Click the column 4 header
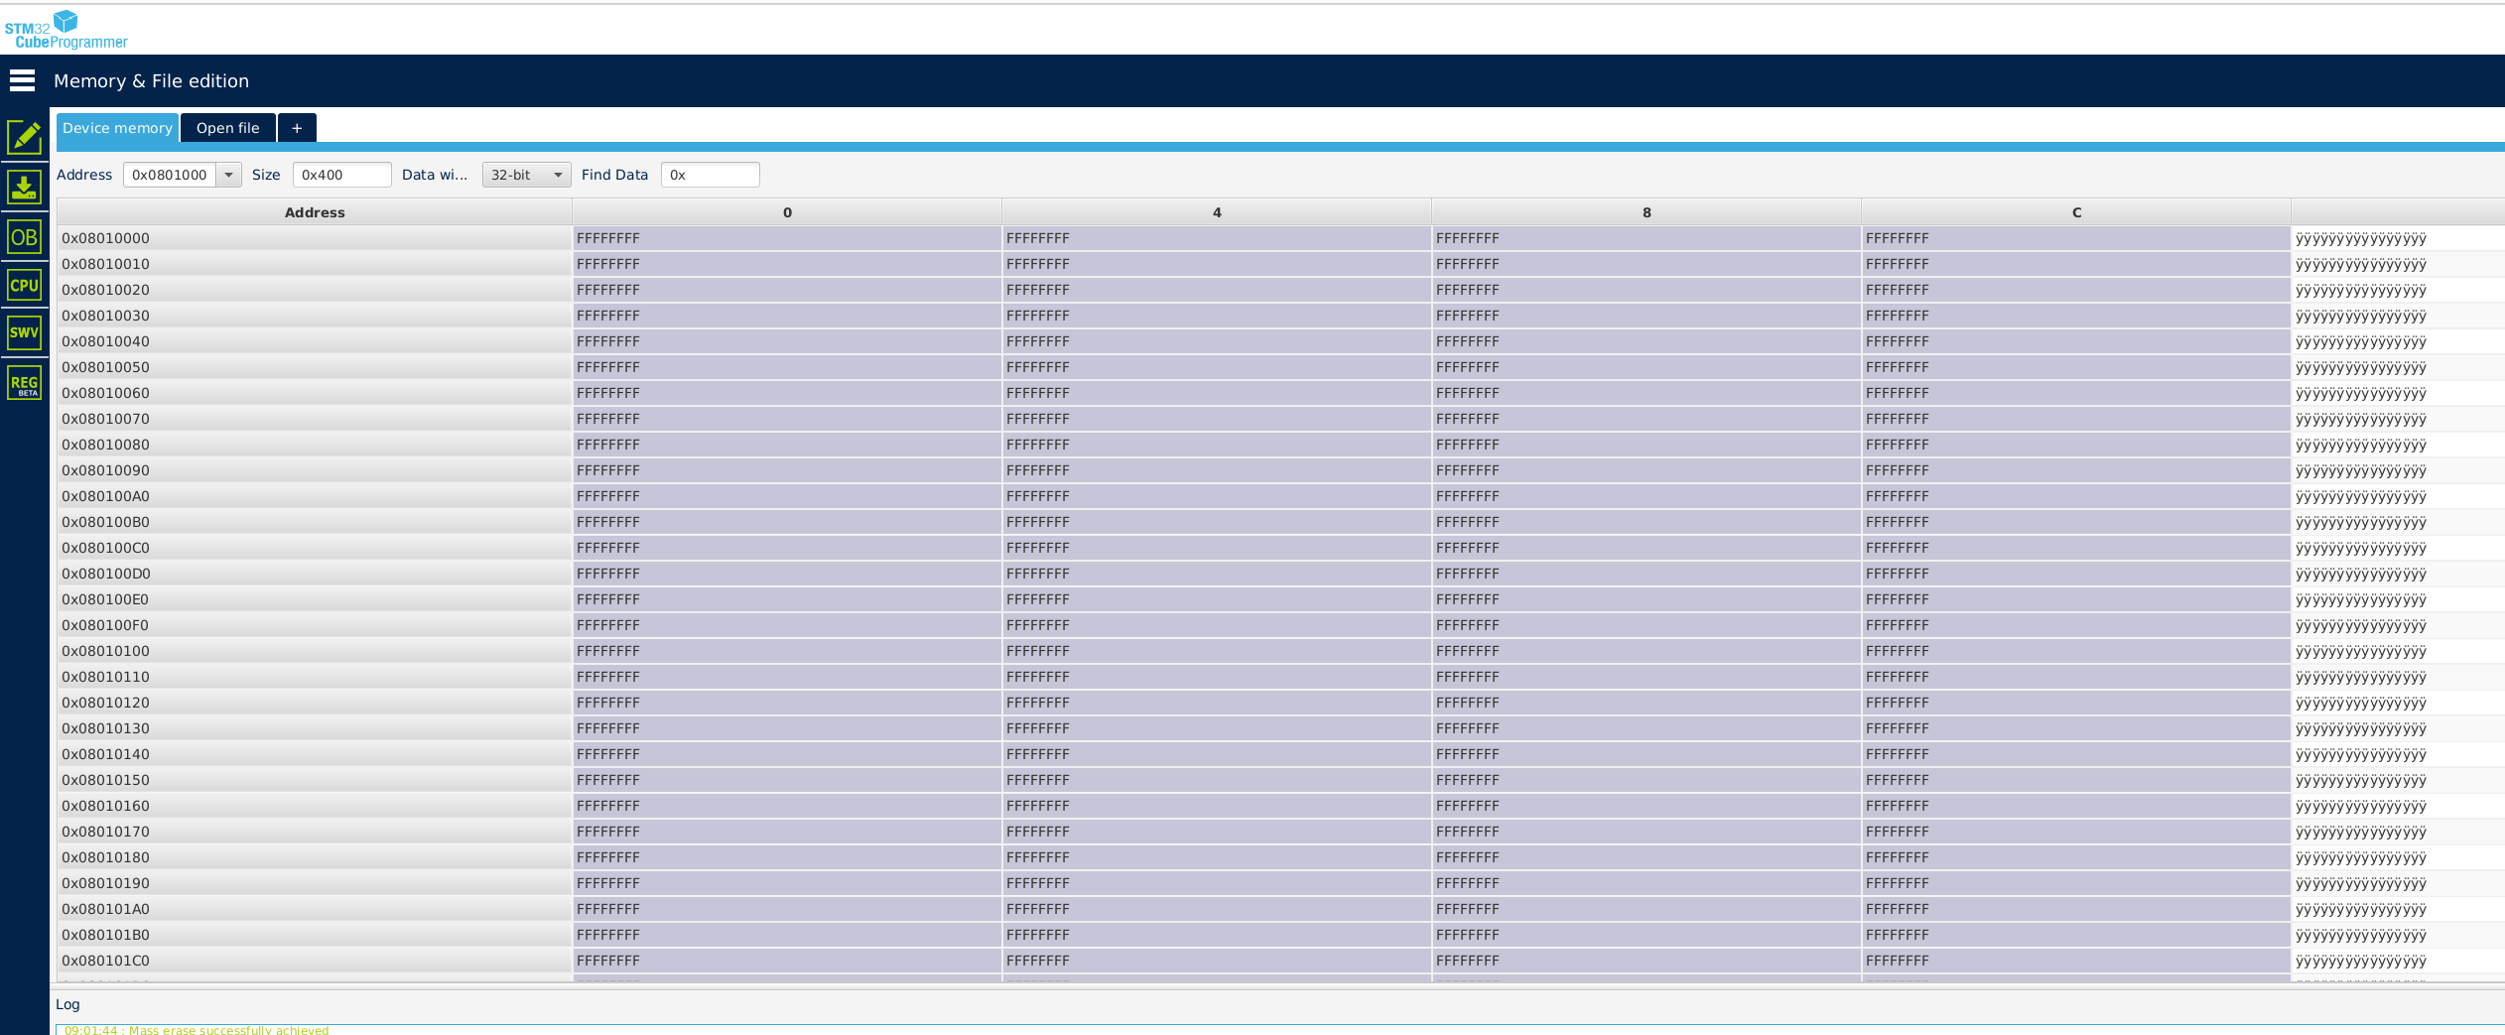This screenshot has width=2505, height=1035. pyautogui.click(x=1217, y=212)
